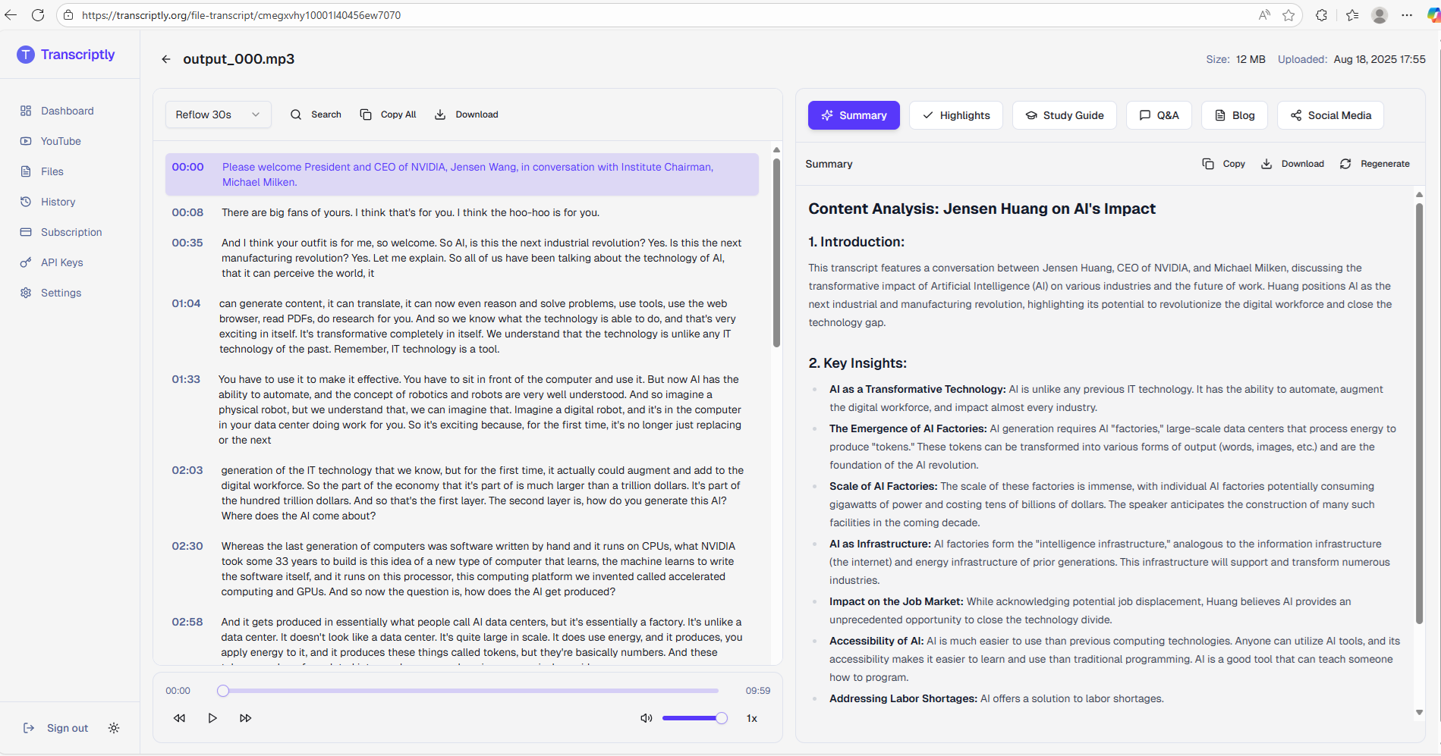Open API Keys in sidebar
Screen dimensions: 1441x756
point(52,262)
